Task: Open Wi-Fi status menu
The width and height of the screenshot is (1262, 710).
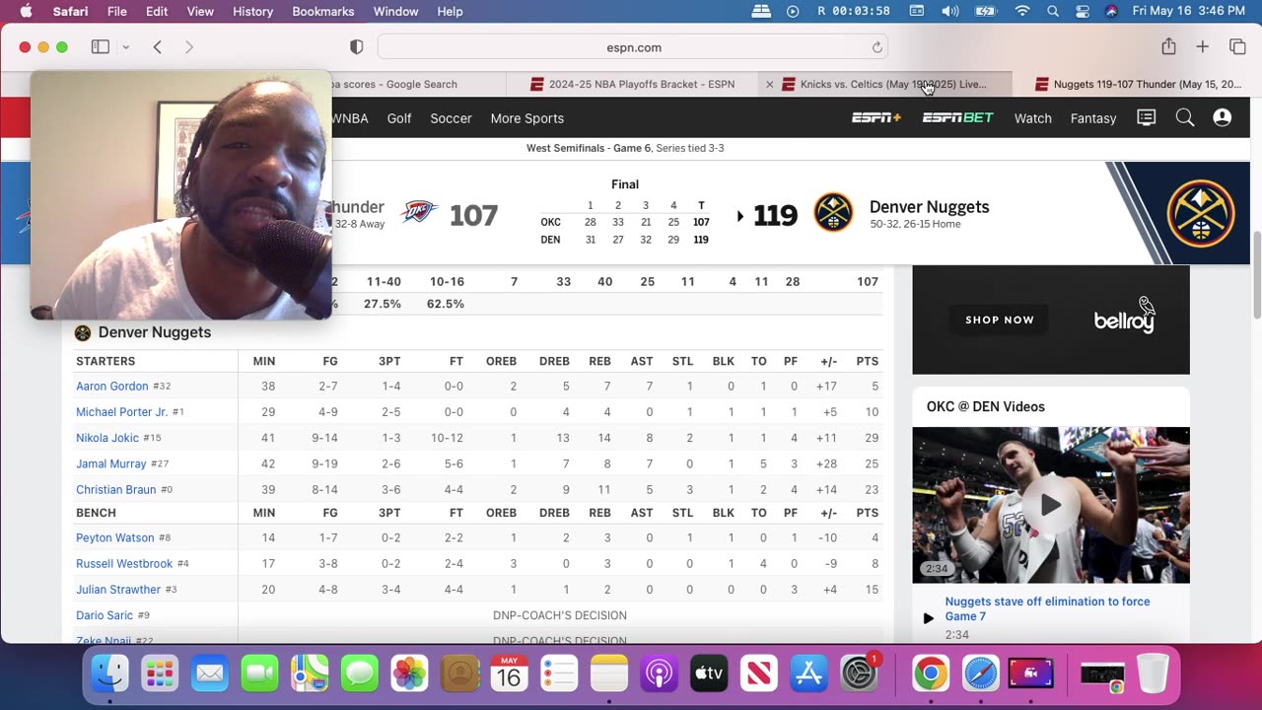Action: point(1022,11)
